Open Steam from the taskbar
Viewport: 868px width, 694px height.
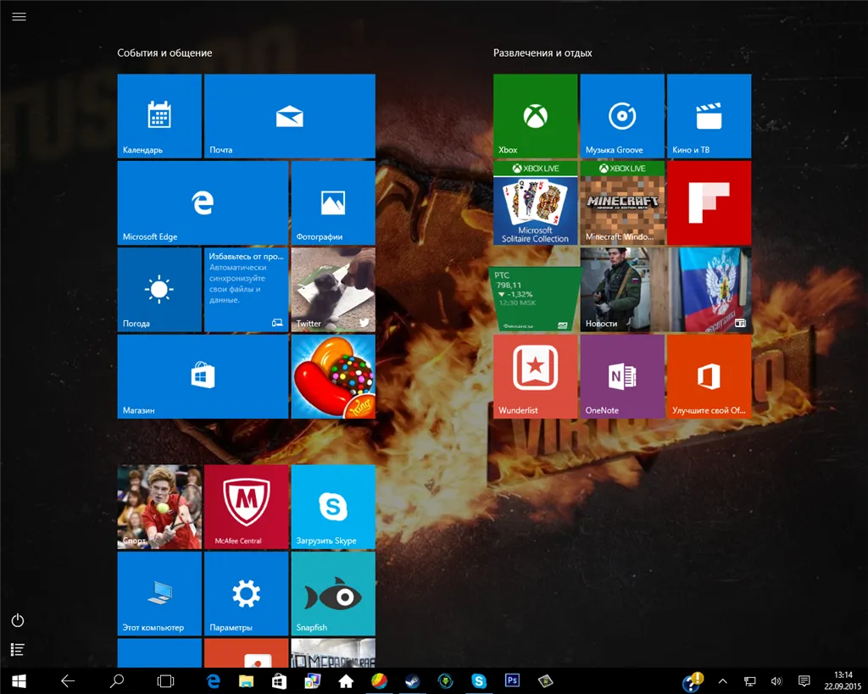[413, 681]
